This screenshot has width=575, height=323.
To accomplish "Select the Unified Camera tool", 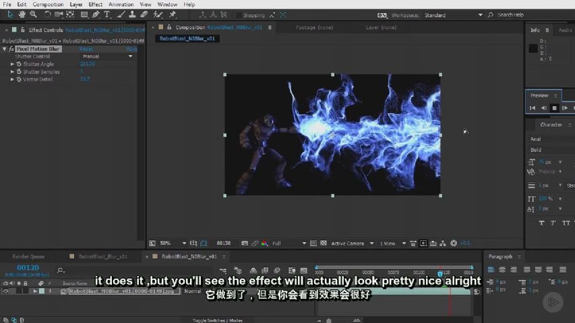I will coord(58,15).
